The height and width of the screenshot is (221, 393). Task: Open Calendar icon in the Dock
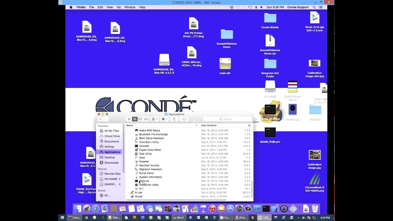pos(122,209)
